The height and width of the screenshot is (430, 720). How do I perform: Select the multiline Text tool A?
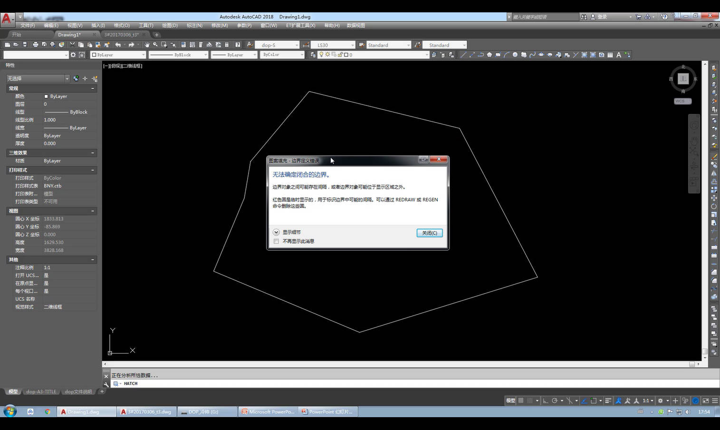[x=619, y=55]
